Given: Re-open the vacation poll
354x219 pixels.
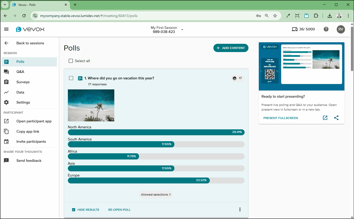Looking at the screenshot, I should [119, 210].
